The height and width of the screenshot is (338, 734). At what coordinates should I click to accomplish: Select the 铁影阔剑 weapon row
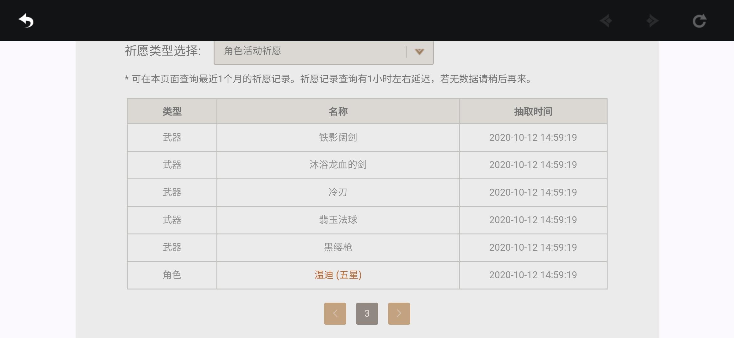pyautogui.click(x=338, y=137)
